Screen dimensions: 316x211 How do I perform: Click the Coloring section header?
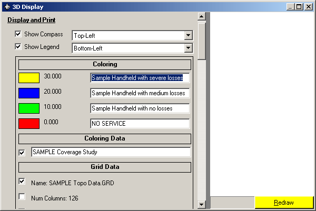(x=105, y=64)
